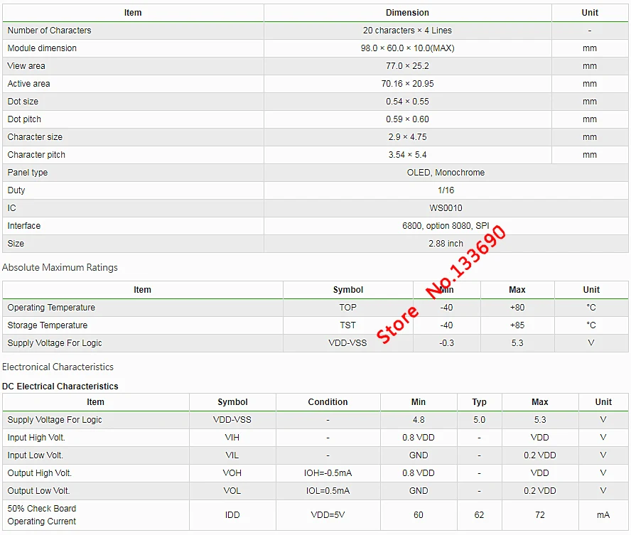Select the 'Operating Temperature' row label

tap(51, 308)
